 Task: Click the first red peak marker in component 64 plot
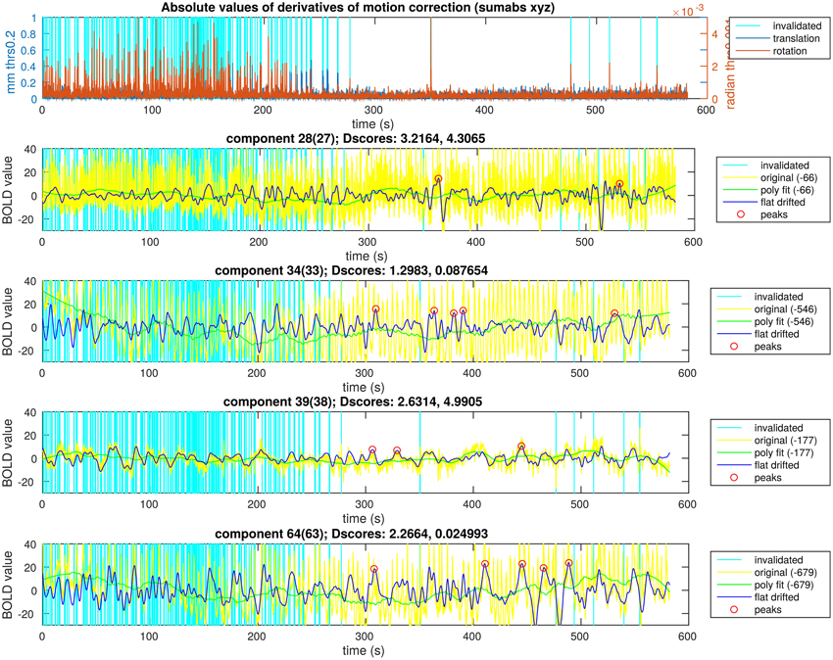point(374,569)
